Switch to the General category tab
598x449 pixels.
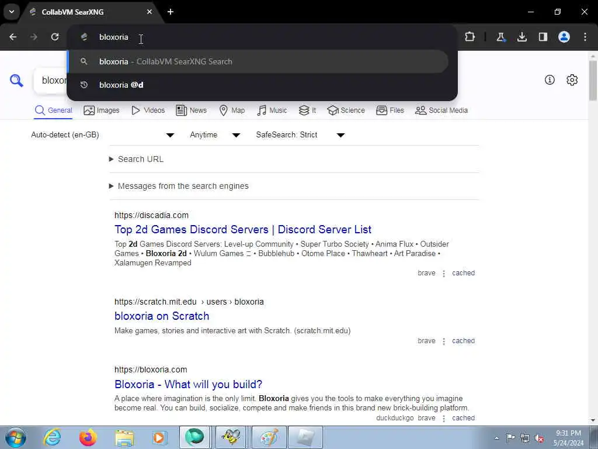[53, 110]
